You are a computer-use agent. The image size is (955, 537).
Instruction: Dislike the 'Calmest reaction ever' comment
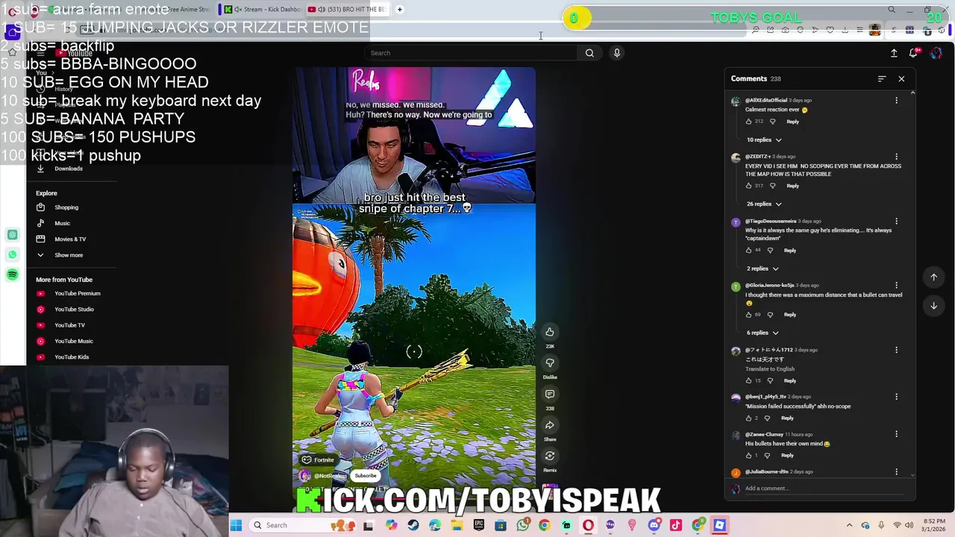773,122
